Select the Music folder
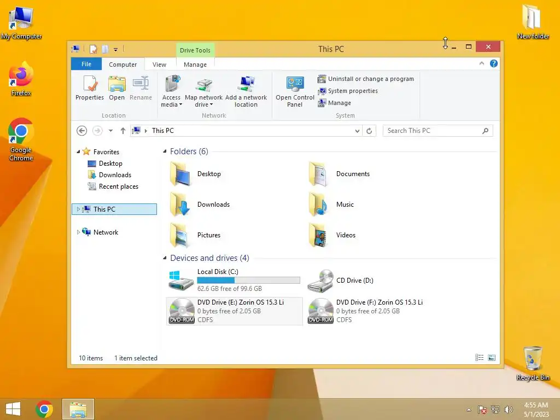560x420 pixels. 331,205
